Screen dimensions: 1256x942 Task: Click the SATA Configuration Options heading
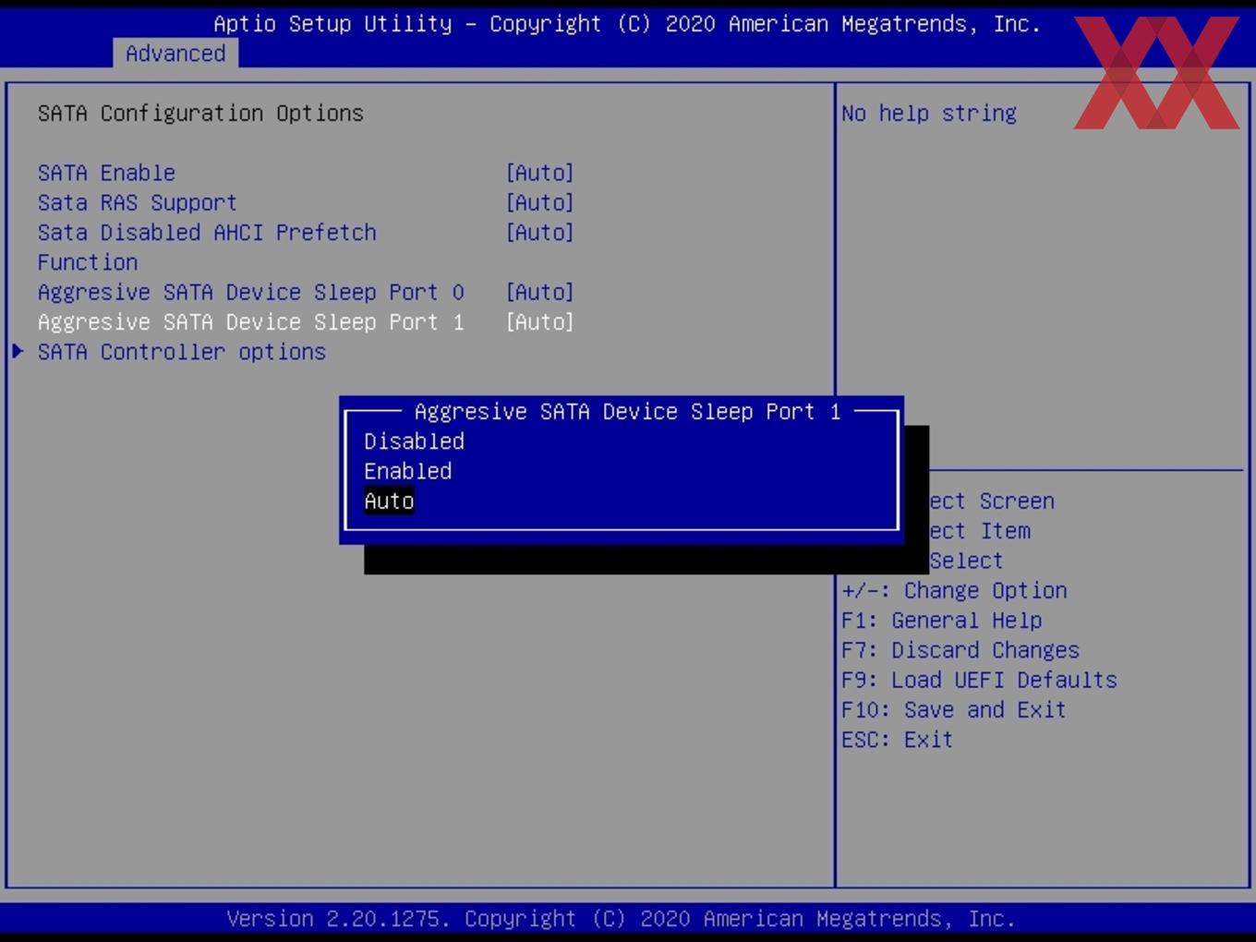[200, 113]
